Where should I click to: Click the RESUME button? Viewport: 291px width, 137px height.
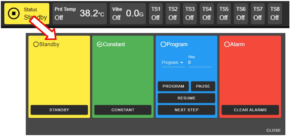click(x=187, y=98)
